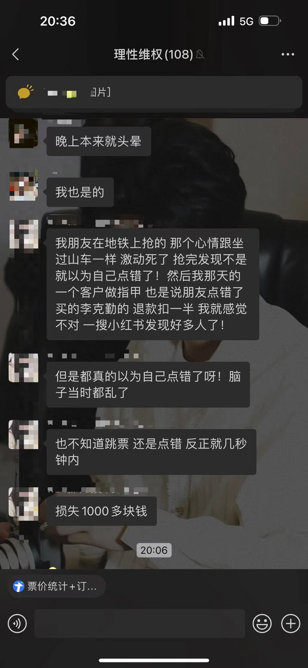Viewport: 308px width, 668px height.
Task: Tap the 损失1000多块钱 message bubble
Action: 101,511
